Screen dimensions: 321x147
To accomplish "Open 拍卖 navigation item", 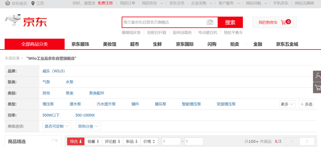I will 235,44.
